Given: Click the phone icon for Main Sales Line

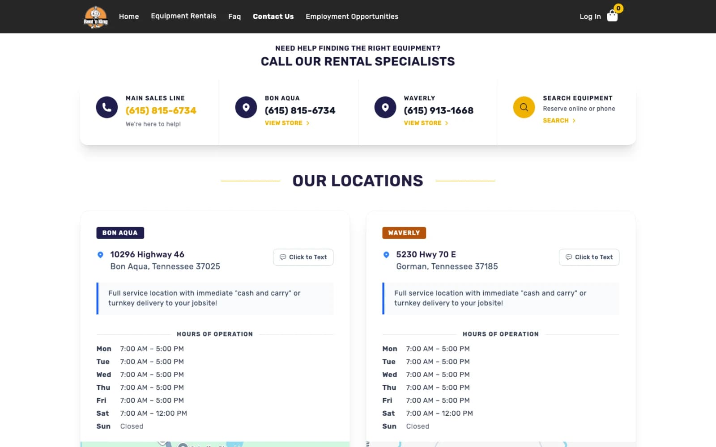Looking at the screenshot, I should [107, 107].
